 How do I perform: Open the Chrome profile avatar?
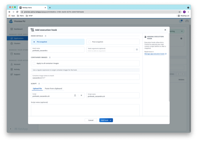coord(184,12)
